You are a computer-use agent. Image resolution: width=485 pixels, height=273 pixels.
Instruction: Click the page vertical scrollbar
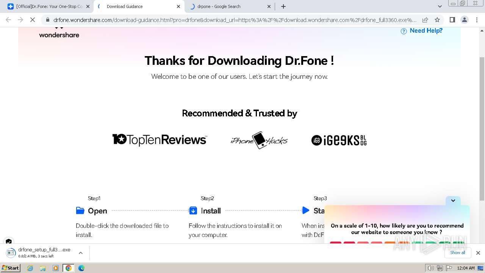[x=482, y=129]
